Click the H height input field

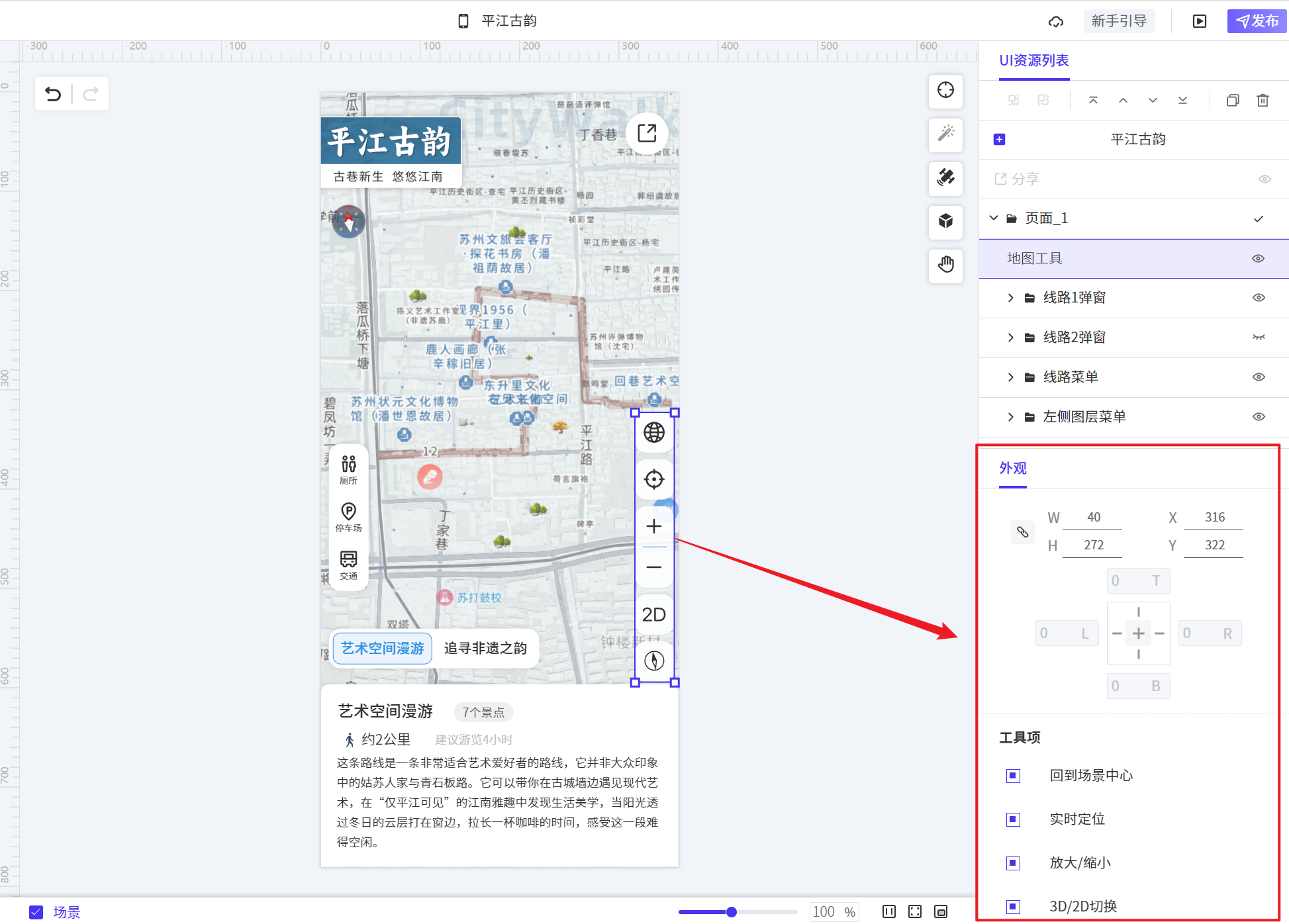(1093, 545)
